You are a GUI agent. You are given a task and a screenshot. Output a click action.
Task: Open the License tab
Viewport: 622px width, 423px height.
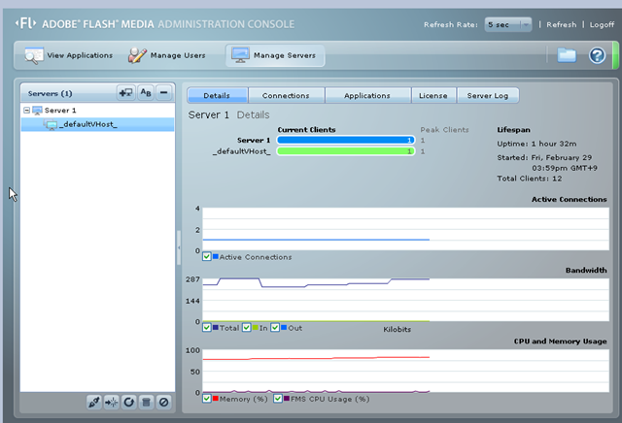pos(433,95)
